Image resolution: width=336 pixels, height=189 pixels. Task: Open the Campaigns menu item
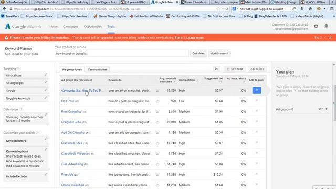tap(71, 27)
